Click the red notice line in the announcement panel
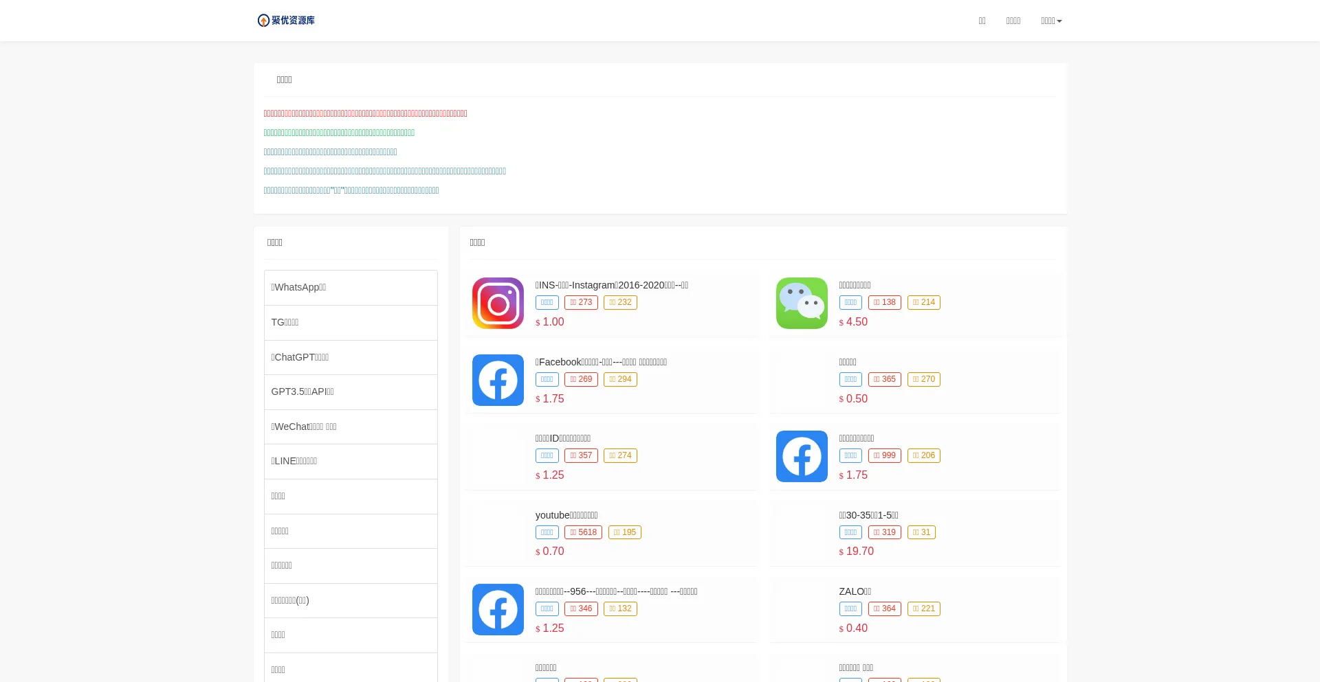This screenshot has width=1320, height=682. point(365,113)
